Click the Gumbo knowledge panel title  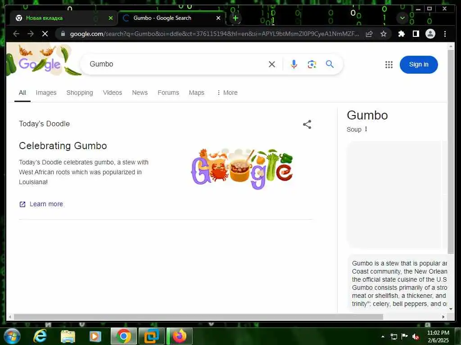click(367, 115)
